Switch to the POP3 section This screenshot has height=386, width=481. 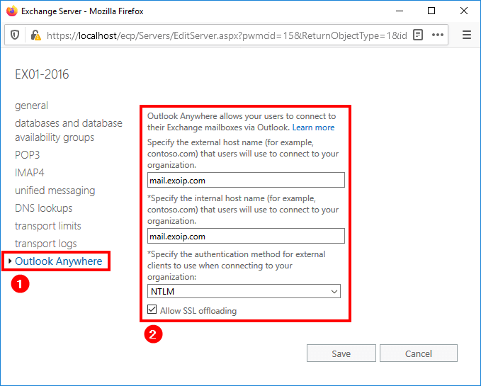click(x=28, y=155)
